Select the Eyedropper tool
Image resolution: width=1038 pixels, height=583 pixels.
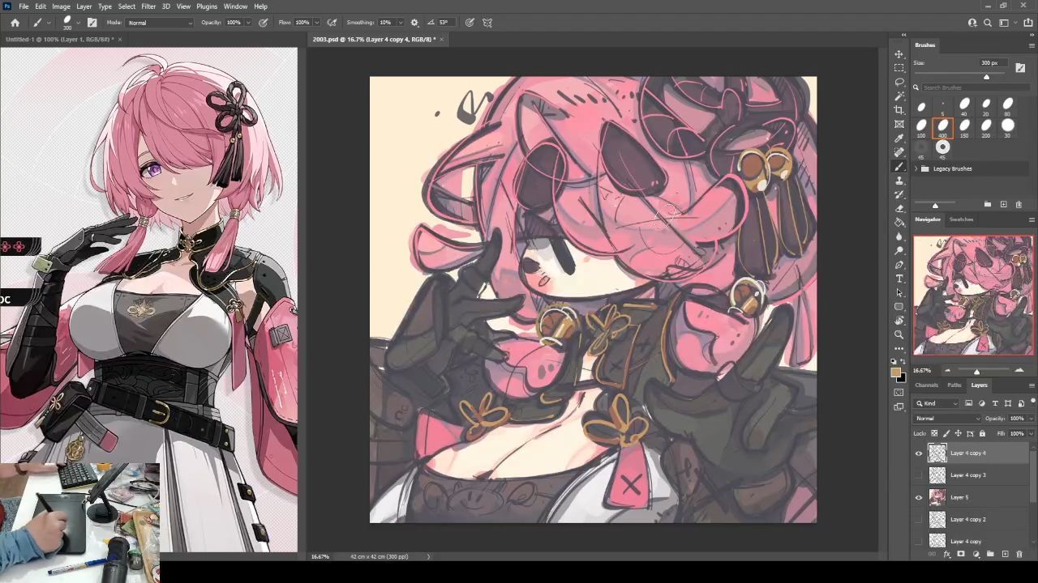click(x=899, y=138)
